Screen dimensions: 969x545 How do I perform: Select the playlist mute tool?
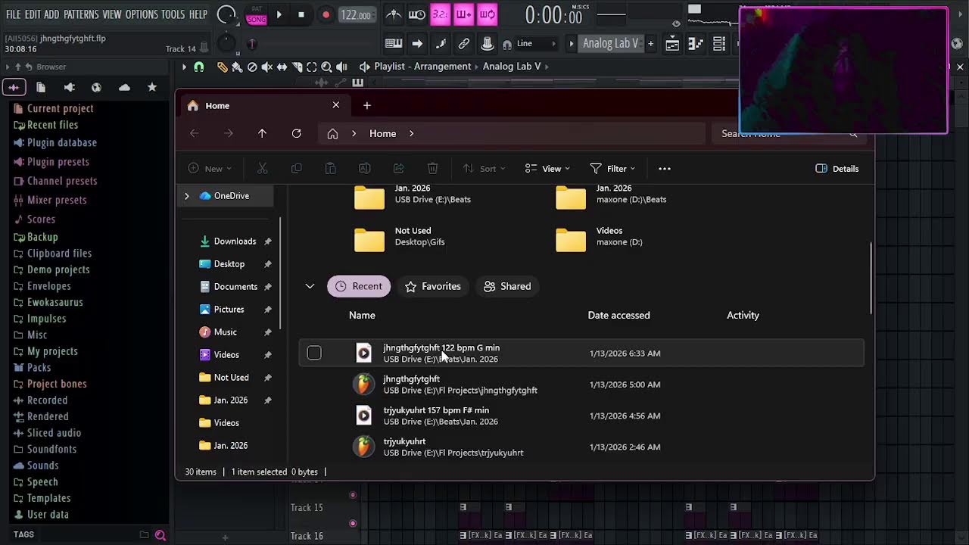(266, 67)
